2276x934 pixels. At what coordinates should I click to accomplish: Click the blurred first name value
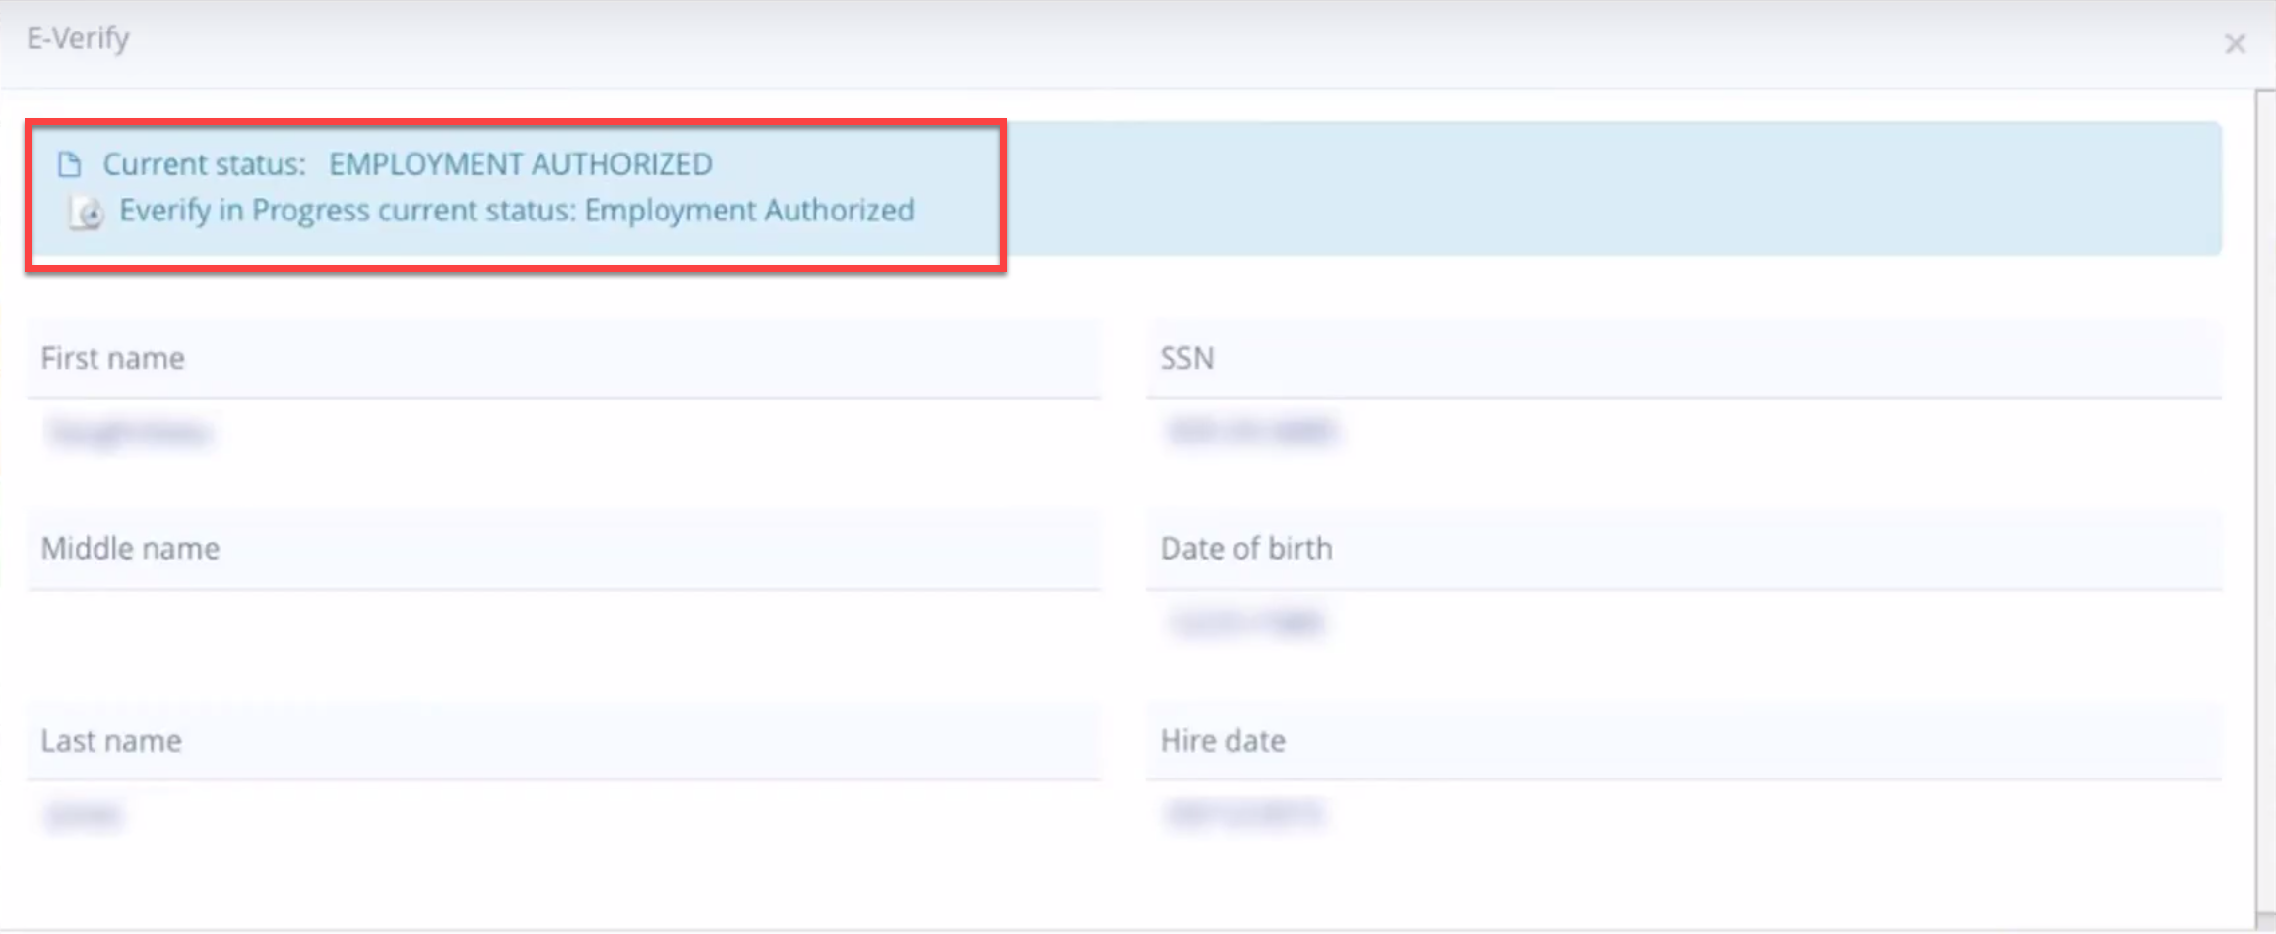[128, 432]
